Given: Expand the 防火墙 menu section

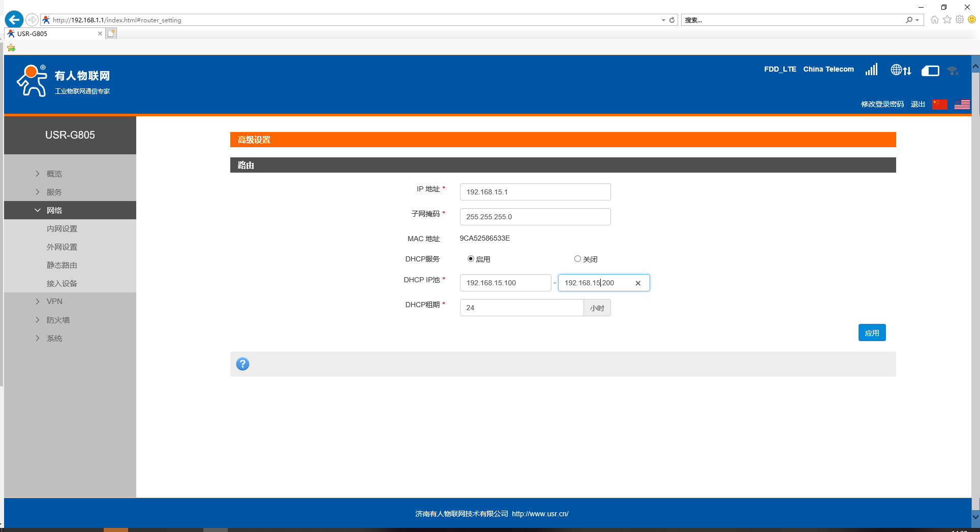Looking at the screenshot, I should click(x=58, y=320).
